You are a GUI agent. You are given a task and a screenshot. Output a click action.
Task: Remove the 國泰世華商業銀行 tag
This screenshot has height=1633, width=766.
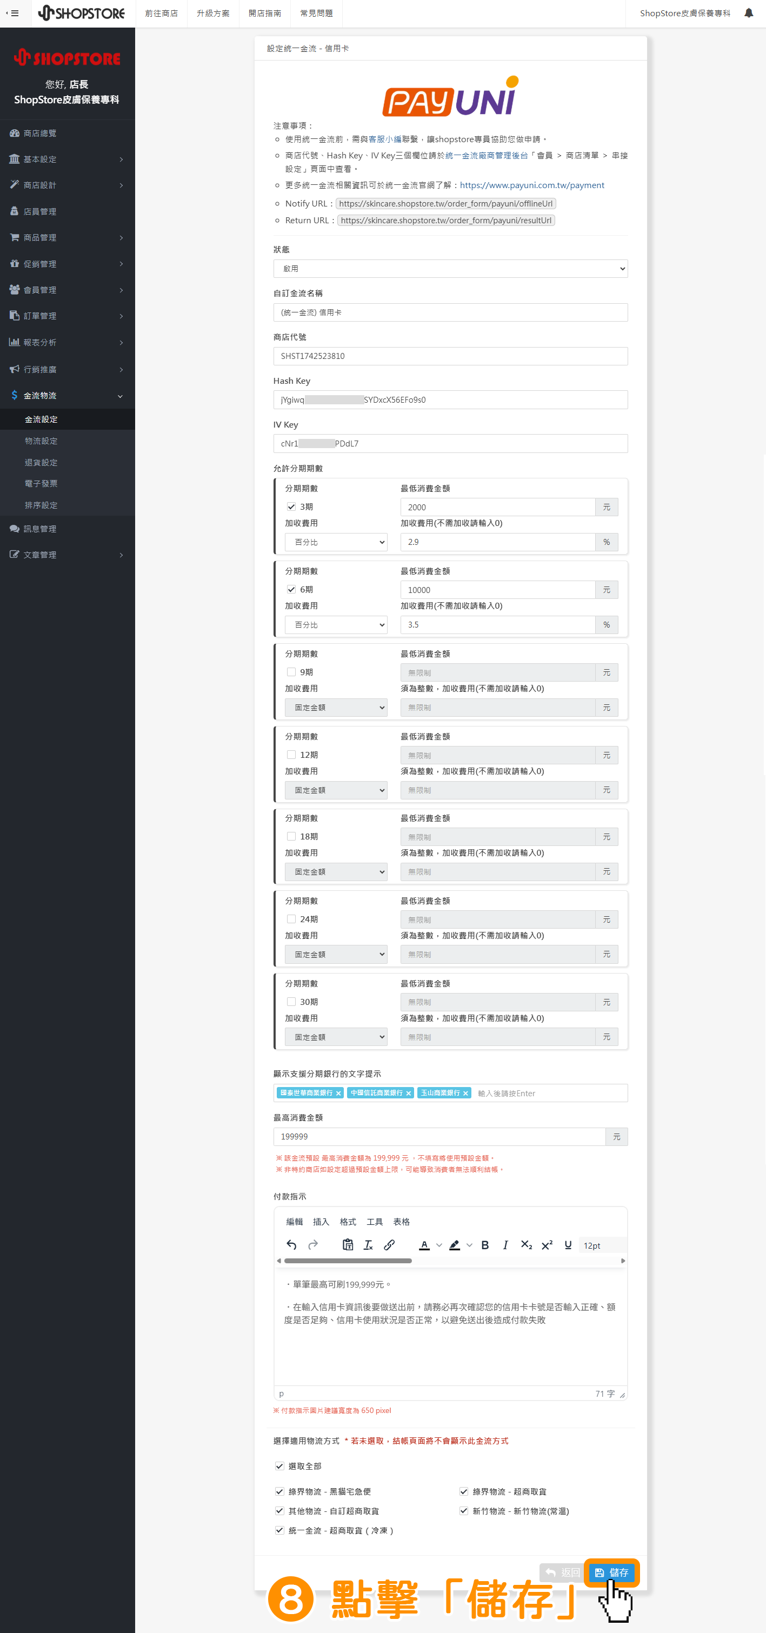tap(338, 1093)
